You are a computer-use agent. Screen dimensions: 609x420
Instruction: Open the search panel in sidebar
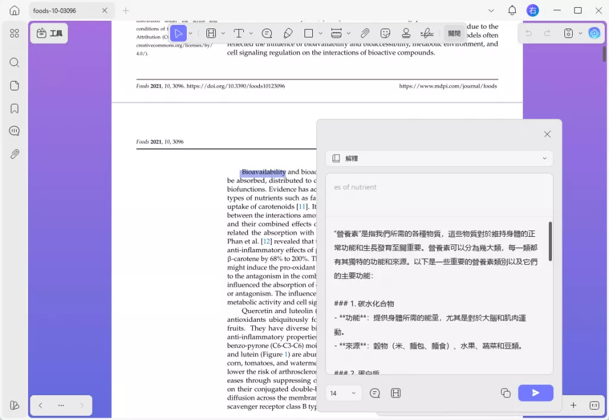click(x=14, y=62)
